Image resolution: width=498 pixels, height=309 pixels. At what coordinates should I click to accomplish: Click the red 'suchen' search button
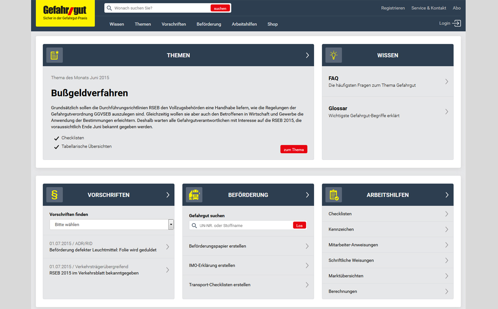click(220, 8)
